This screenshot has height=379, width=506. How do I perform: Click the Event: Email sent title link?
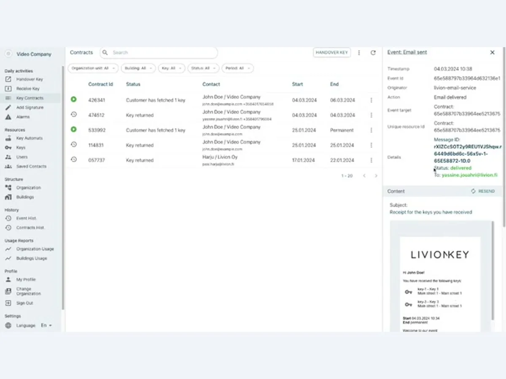click(x=407, y=52)
